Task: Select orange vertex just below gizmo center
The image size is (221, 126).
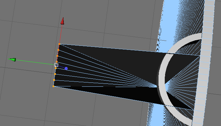Action: click(56, 68)
